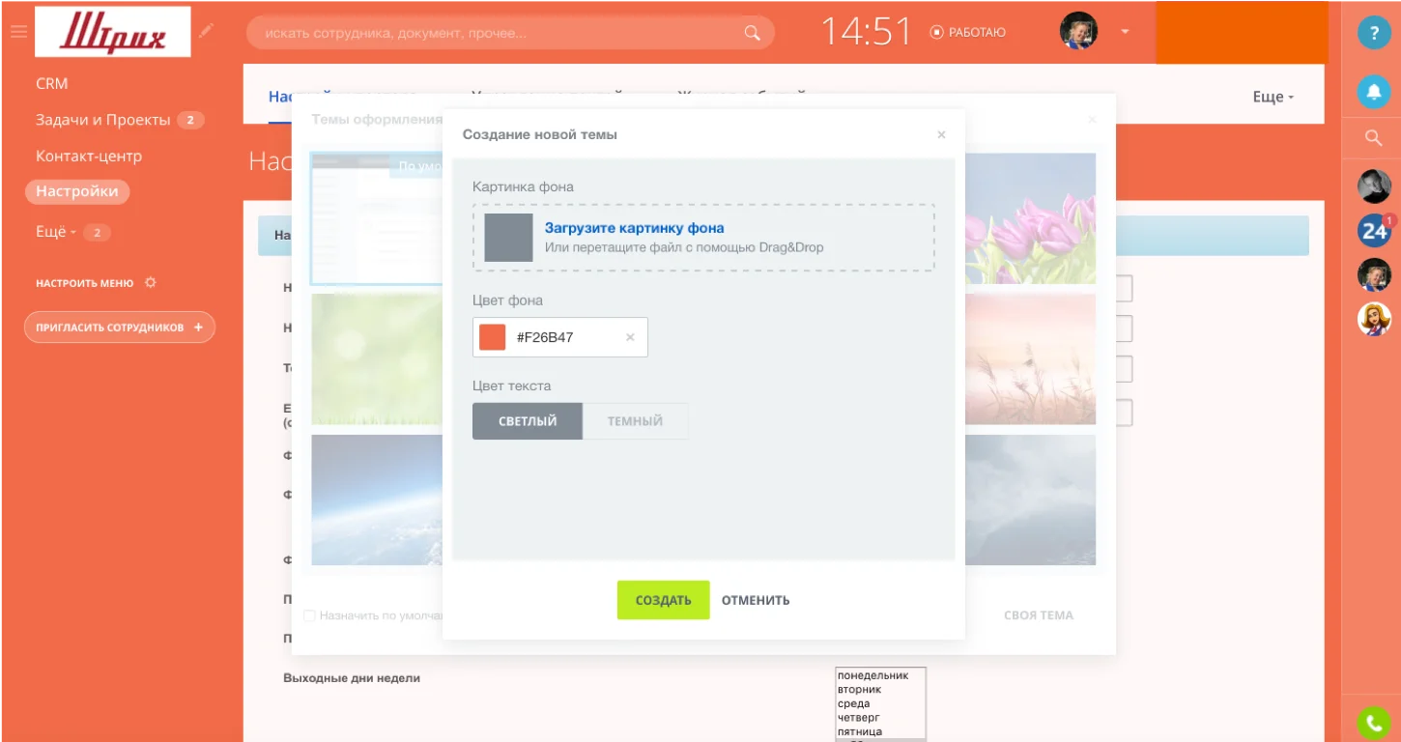Click the gear icon near Настроить меню
The width and height of the screenshot is (1401, 742).
[150, 283]
